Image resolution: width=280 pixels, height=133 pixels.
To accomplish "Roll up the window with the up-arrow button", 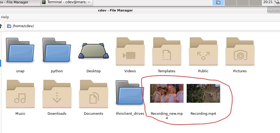I will [271, 10].
